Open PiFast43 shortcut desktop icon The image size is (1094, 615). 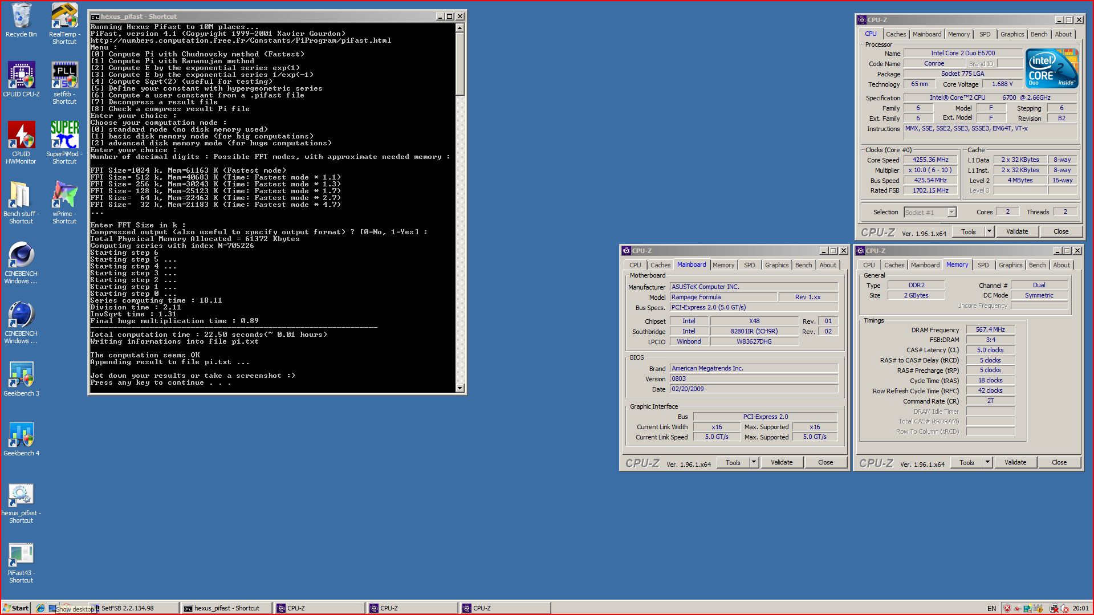coord(21,563)
